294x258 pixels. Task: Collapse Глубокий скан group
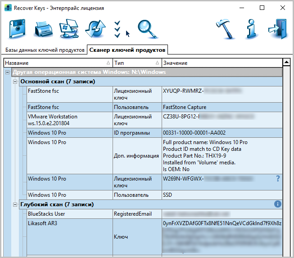[x=15, y=204]
